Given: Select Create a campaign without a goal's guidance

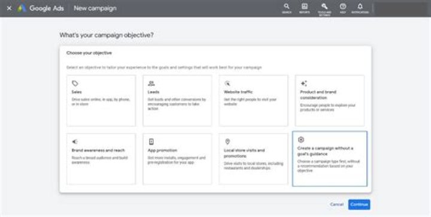Looking at the screenshot, I should coord(330,159).
